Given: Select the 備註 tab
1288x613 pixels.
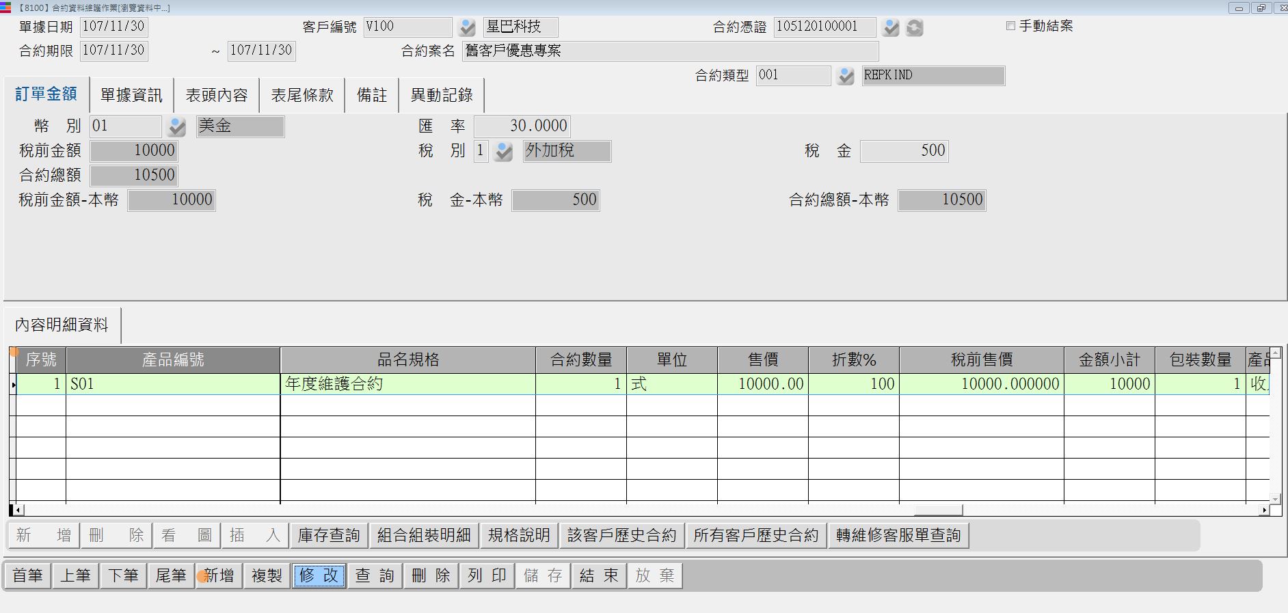Looking at the screenshot, I should (372, 95).
